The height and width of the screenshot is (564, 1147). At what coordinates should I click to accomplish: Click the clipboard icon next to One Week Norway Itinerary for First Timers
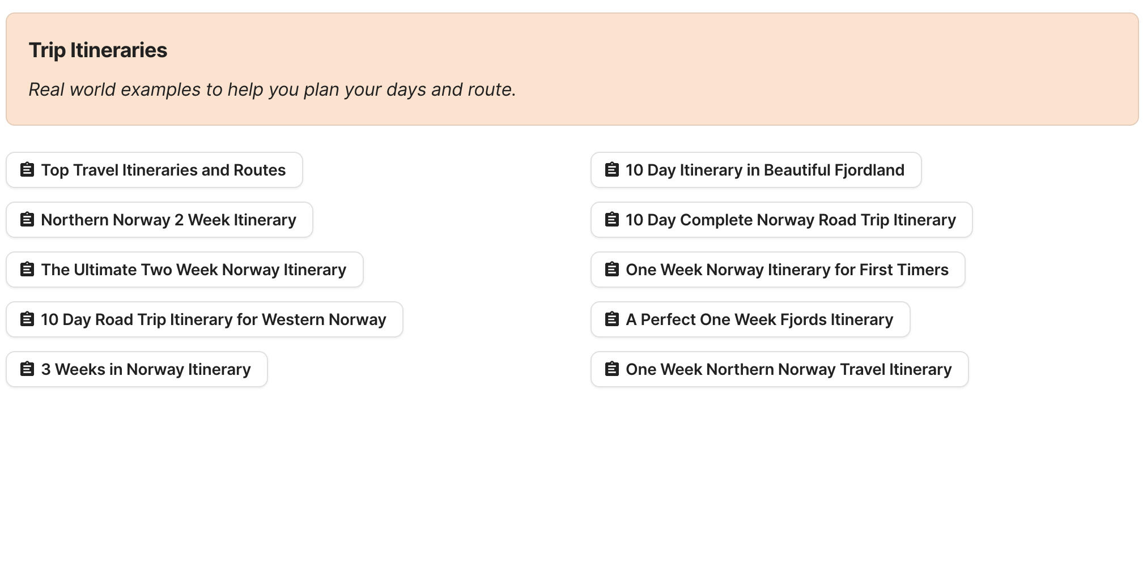tap(611, 269)
